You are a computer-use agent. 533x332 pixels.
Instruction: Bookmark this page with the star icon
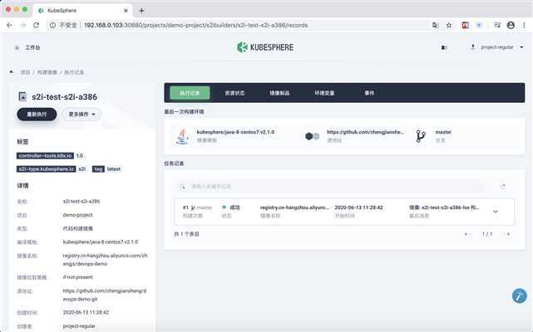449,25
